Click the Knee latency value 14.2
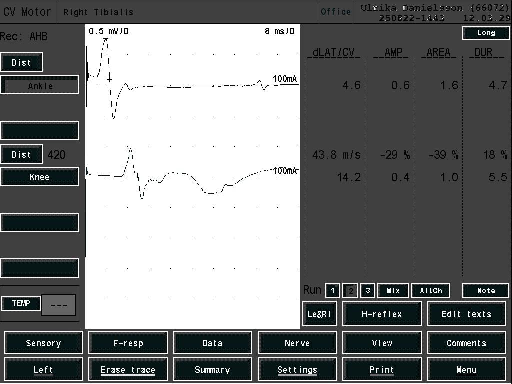The height and width of the screenshot is (384, 512). pyautogui.click(x=349, y=177)
